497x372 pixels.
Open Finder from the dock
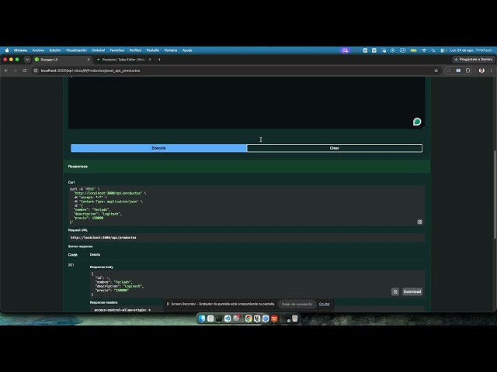coord(202,319)
